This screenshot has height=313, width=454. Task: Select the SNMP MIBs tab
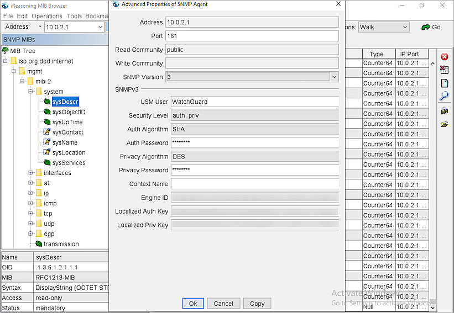pos(55,39)
